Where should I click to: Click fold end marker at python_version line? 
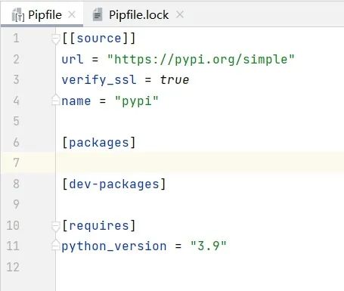pyautogui.click(x=56, y=246)
